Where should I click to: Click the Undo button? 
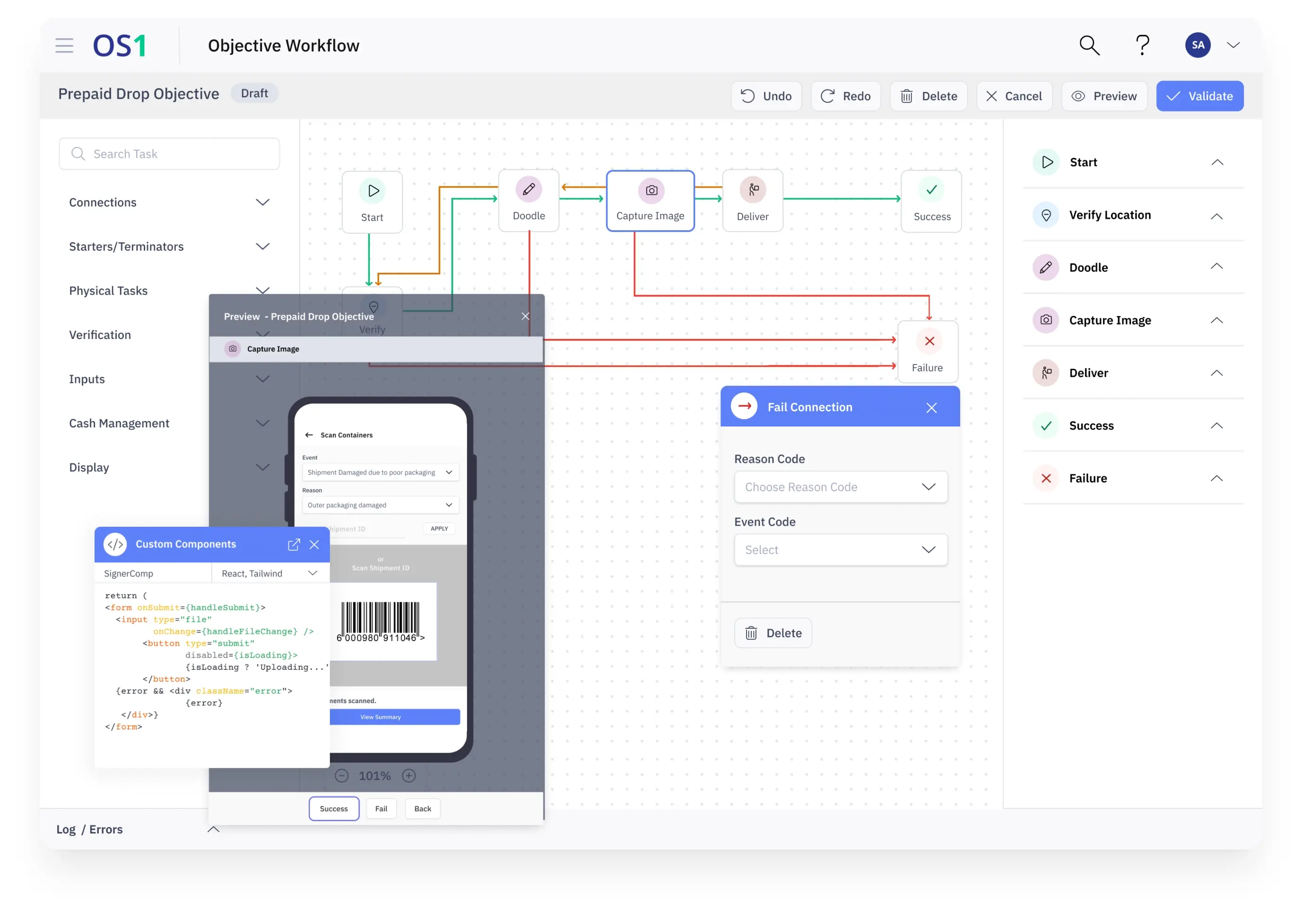(x=766, y=96)
